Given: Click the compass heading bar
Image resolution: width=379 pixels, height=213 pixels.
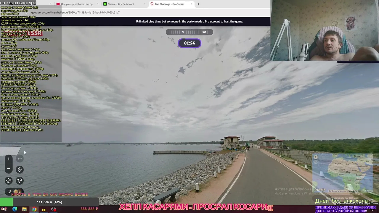Looking at the screenshot, I should (189, 32).
